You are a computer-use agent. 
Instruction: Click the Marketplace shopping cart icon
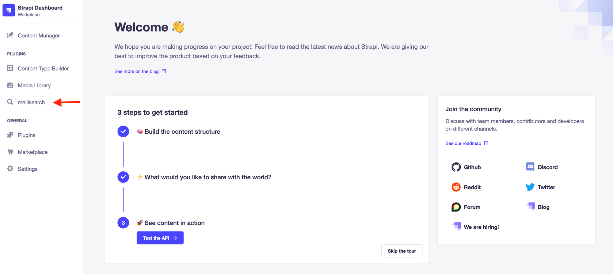10,152
